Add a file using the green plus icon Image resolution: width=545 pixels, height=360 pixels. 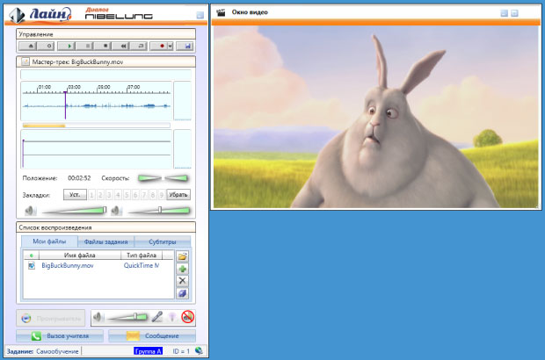tap(183, 269)
